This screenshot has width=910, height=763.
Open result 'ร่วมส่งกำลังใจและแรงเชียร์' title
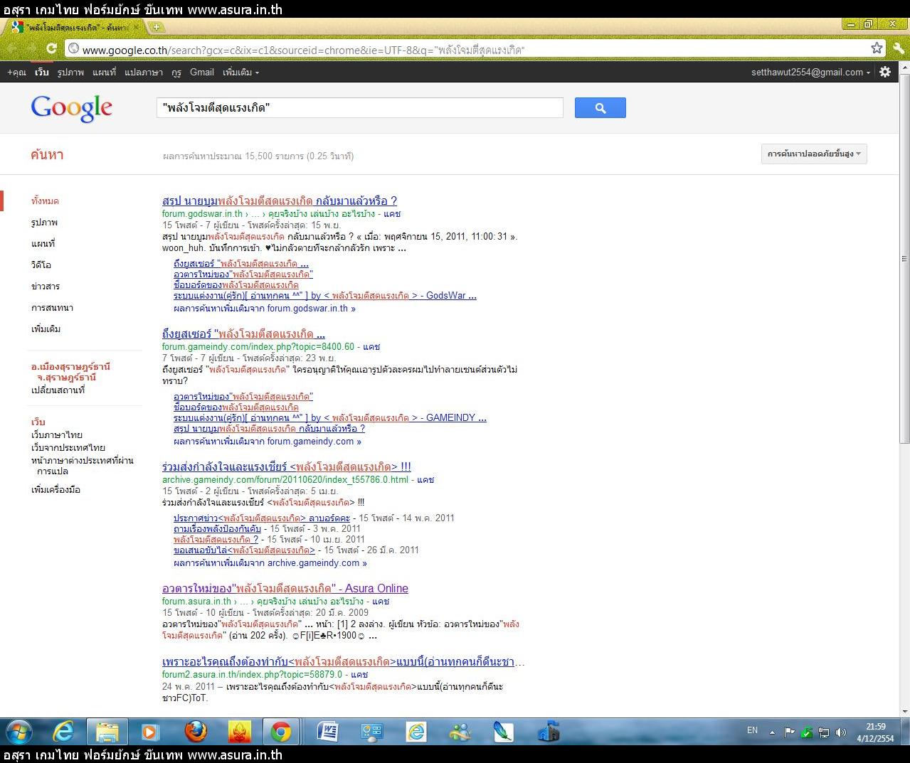tap(286, 467)
